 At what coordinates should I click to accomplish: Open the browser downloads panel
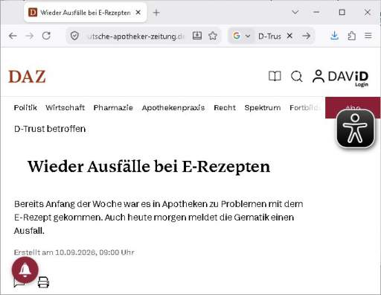334,36
